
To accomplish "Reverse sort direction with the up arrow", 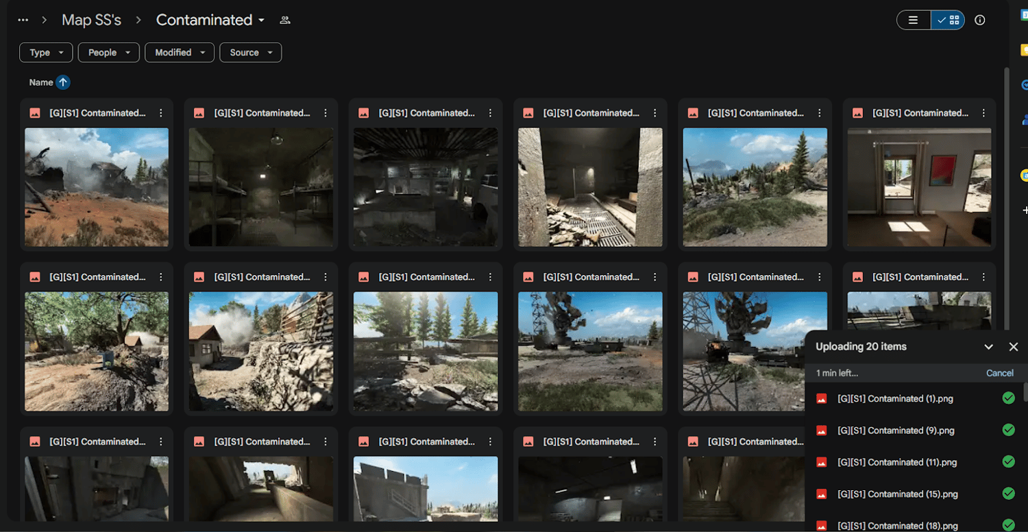I will pos(63,82).
